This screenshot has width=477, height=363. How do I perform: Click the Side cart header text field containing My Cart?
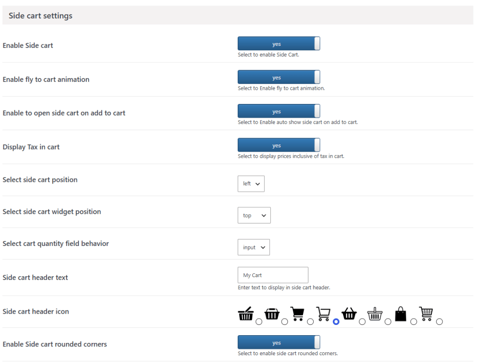pos(273,275)
